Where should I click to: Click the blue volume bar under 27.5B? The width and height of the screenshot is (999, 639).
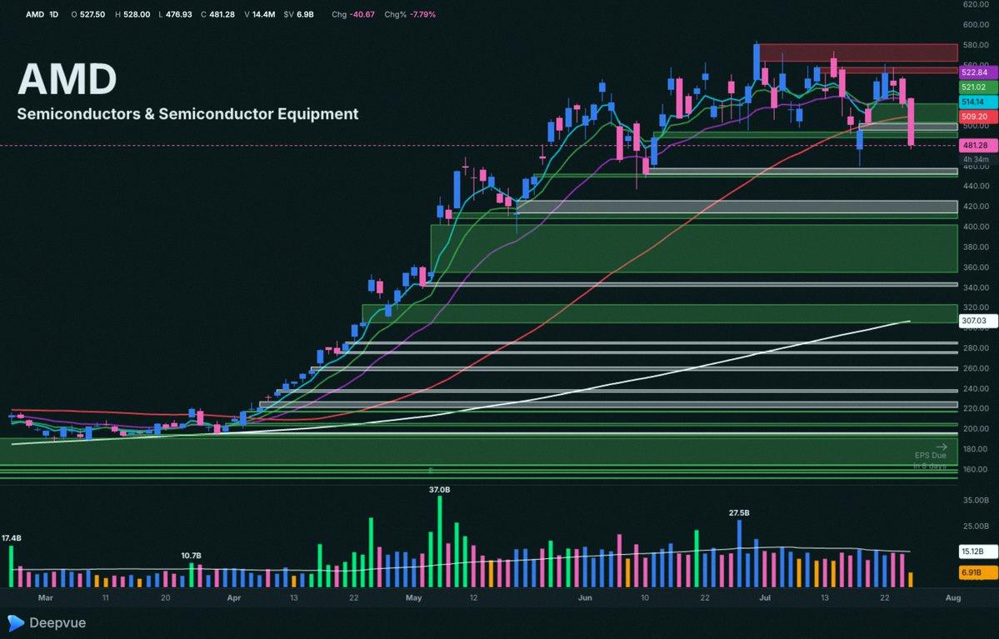tap(739, 554)
